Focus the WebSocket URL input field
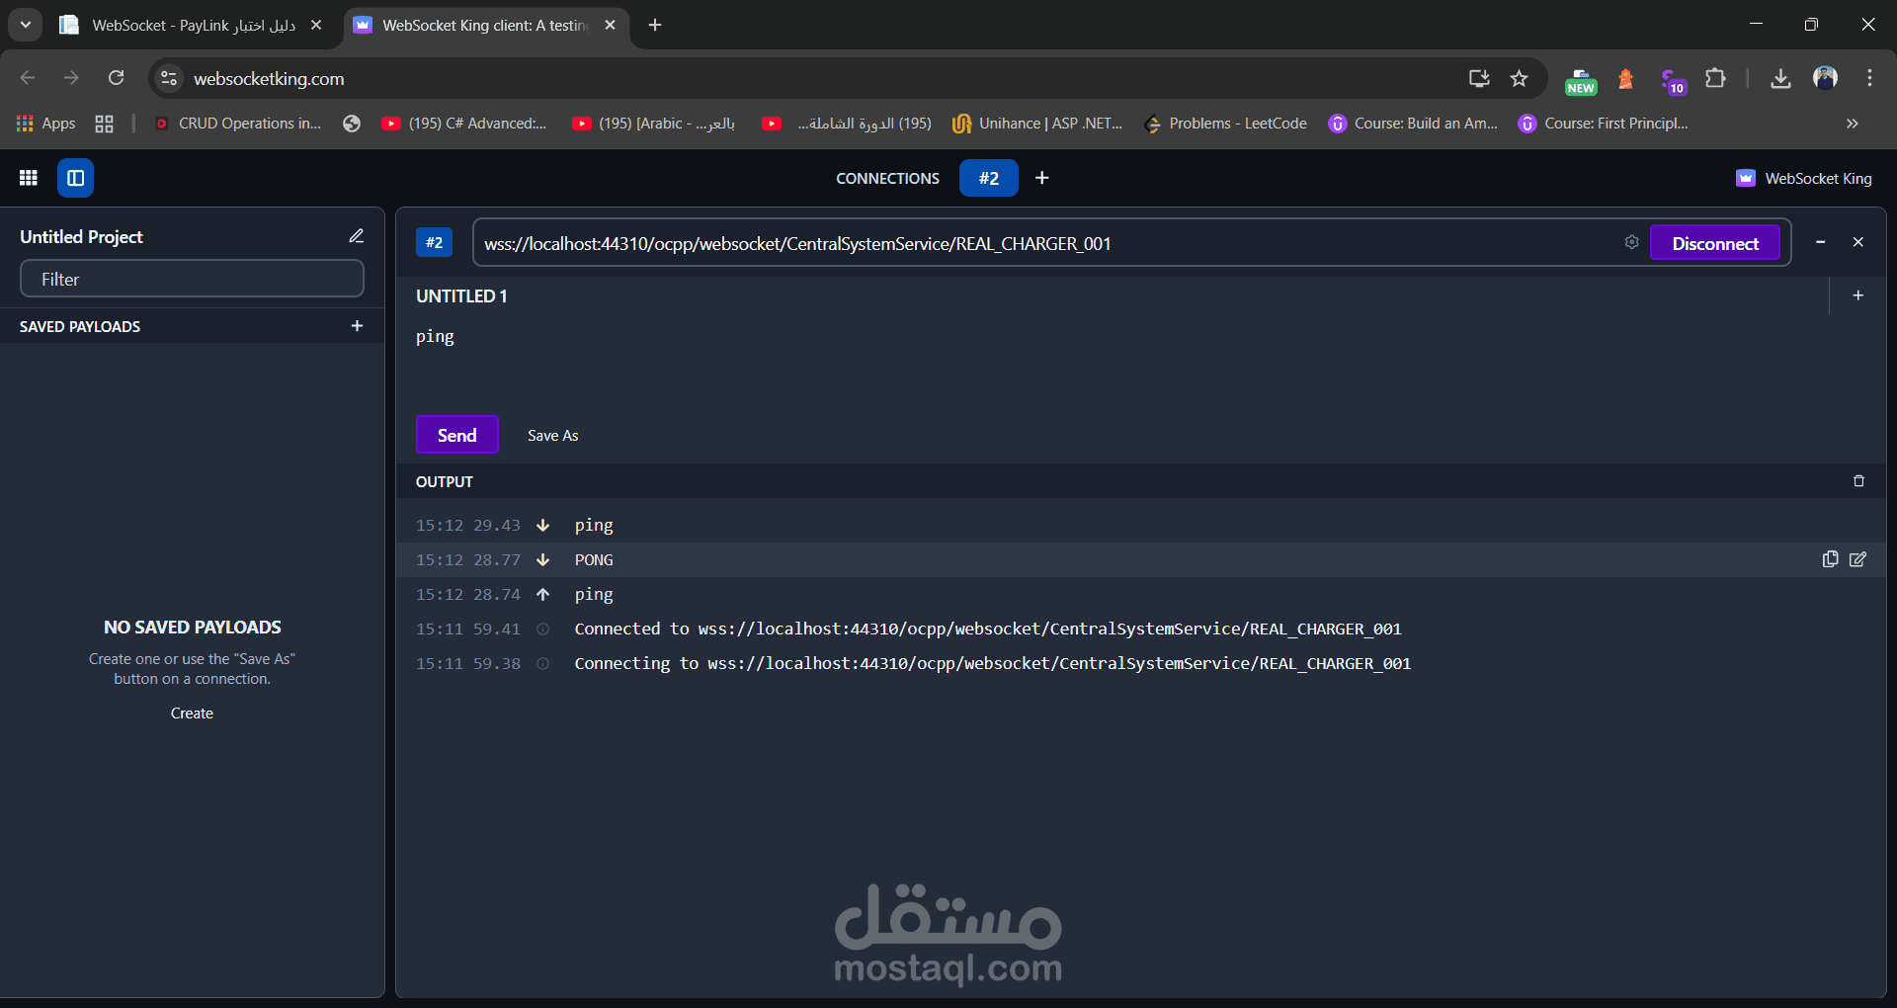1897x1008 pixels. click(x=1047, y=243)
